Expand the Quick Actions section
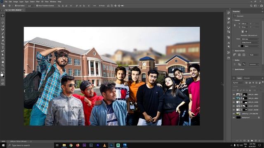This screenshot has width=264, height=148. pos(233,69)
